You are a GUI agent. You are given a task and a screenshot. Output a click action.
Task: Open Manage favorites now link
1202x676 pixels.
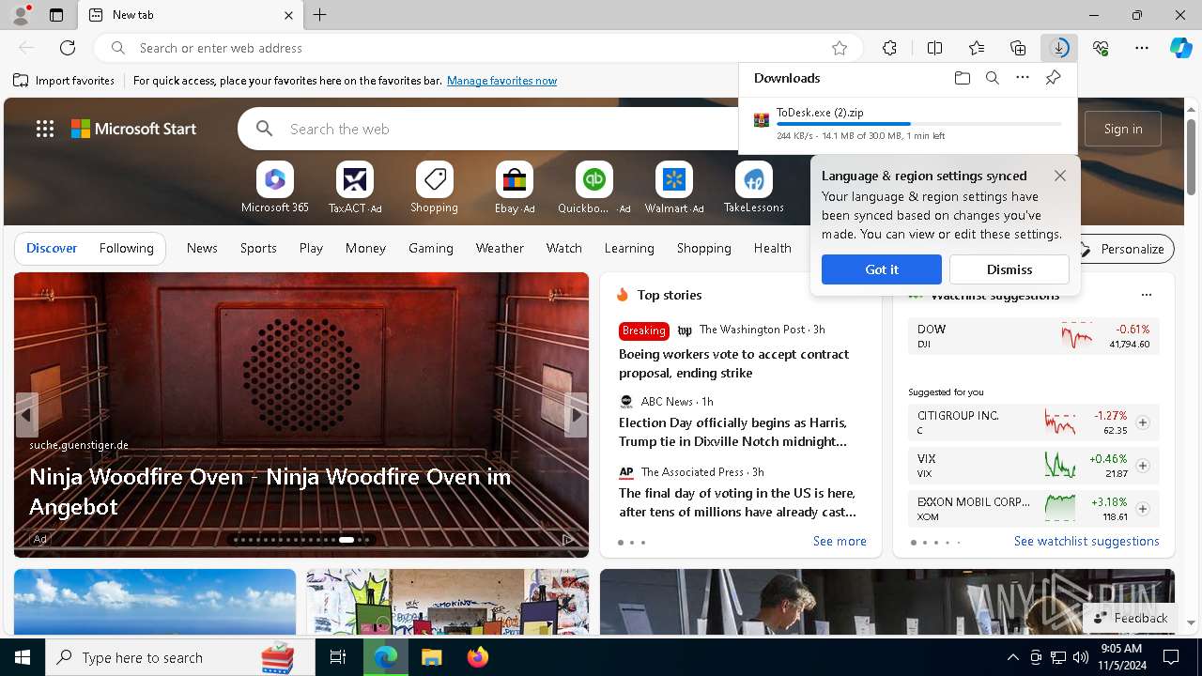coord(501,81)
